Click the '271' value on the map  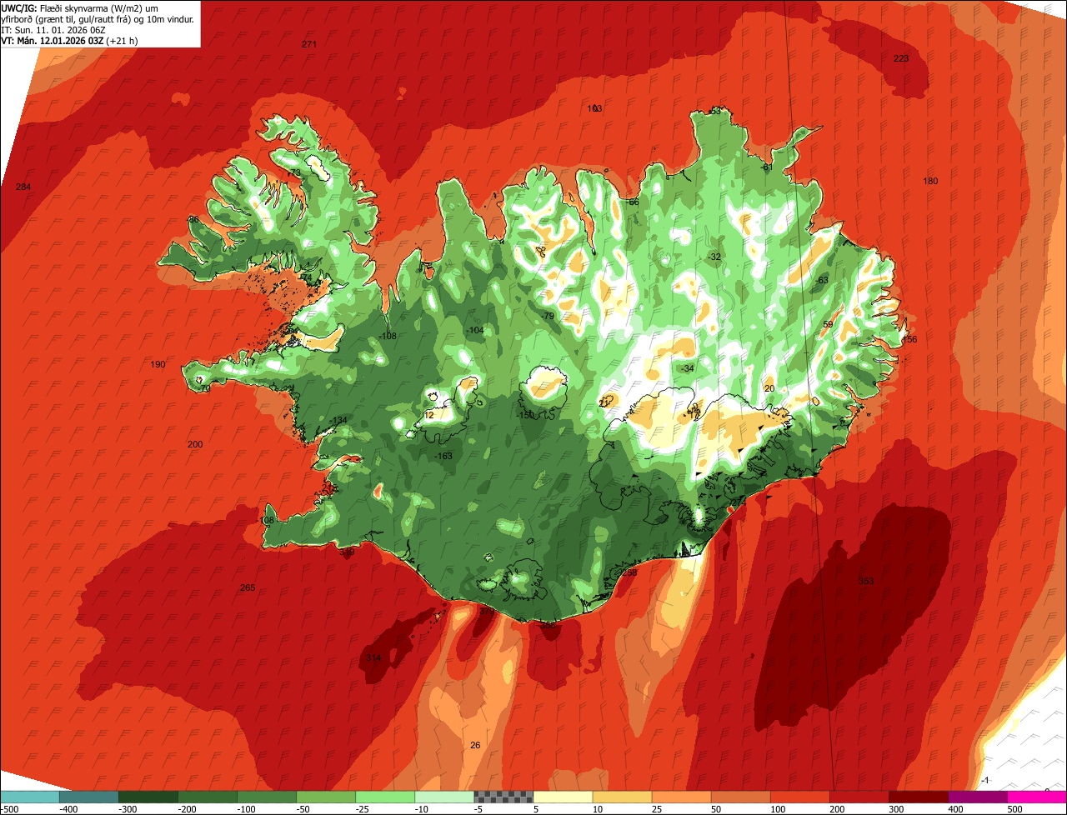pos(309,44)
